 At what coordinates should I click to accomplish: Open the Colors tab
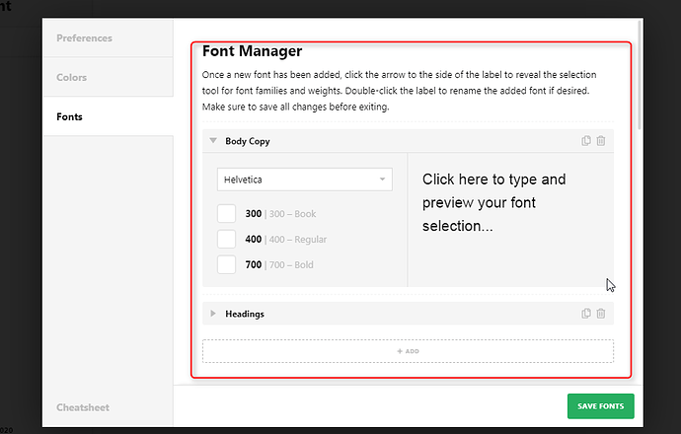point(72,77)
